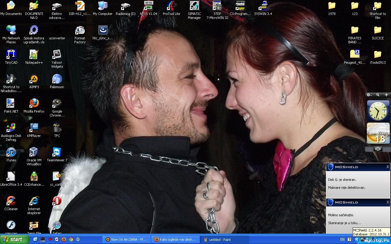Screen dimensions: 391x244
Task: Click the Vrsac weather gadget
Action: tap(378, 133)
